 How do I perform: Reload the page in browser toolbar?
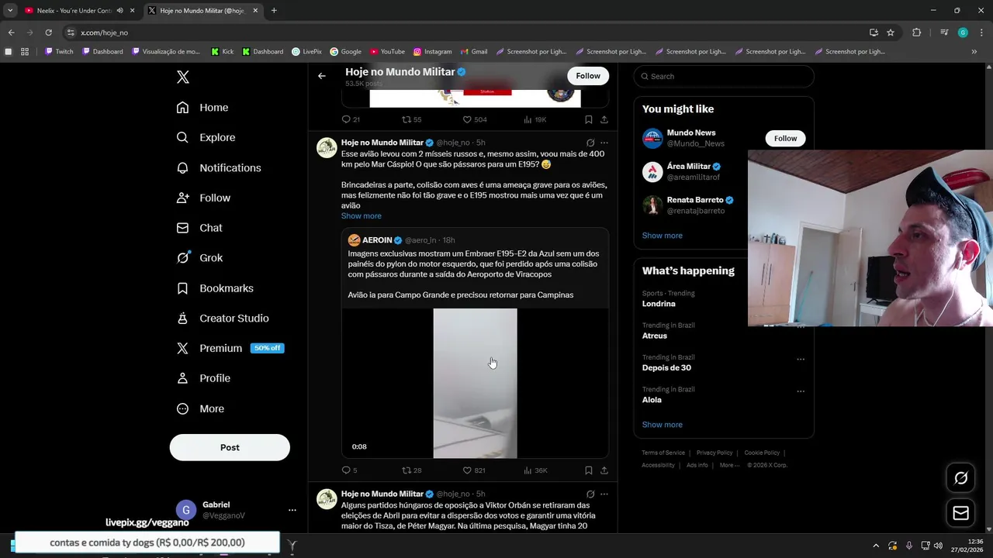click(x=48, y=33)
